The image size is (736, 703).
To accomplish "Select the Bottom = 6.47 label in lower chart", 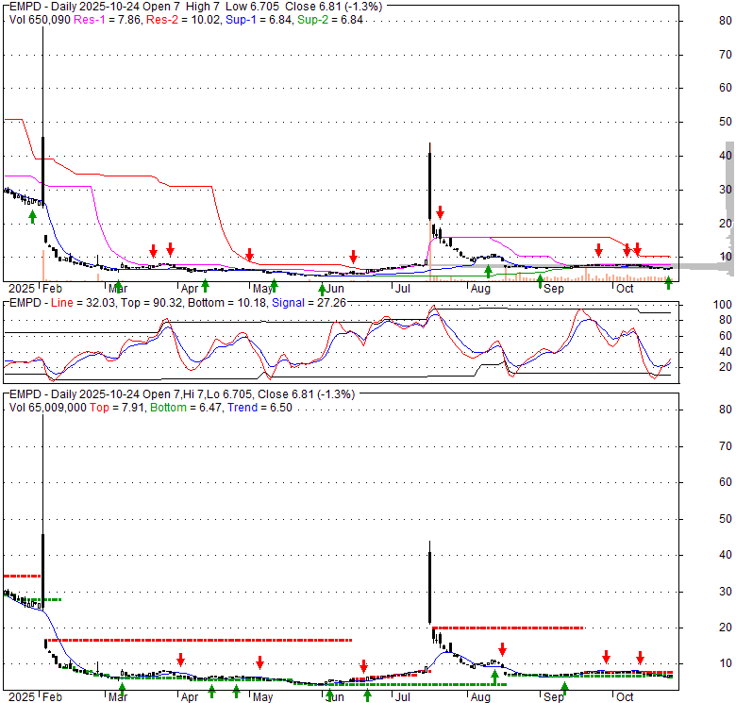I will (x=186, y=408).
